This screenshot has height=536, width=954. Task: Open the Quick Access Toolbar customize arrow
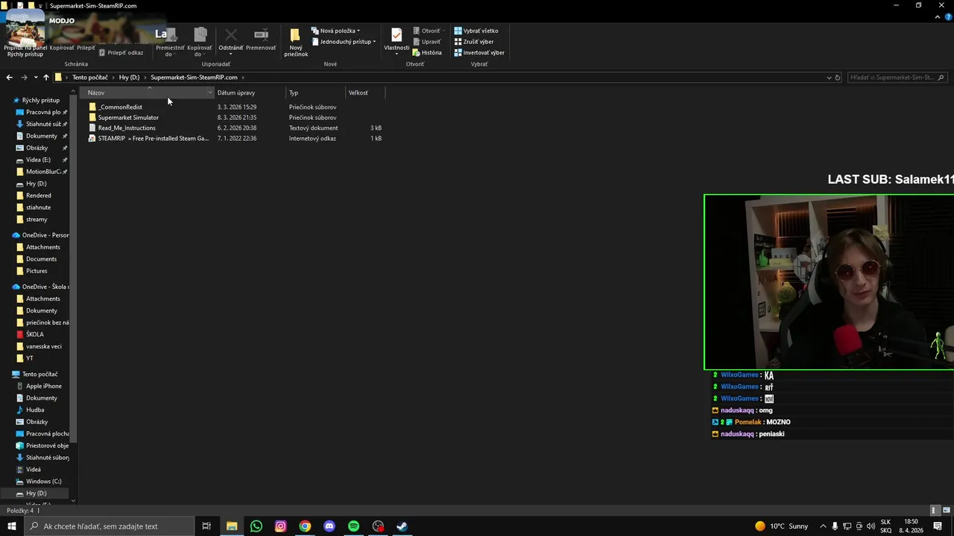point(40,5)
